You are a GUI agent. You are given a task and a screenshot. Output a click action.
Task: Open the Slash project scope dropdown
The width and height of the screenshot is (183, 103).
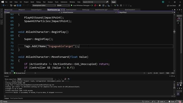[x=32, y=12]
